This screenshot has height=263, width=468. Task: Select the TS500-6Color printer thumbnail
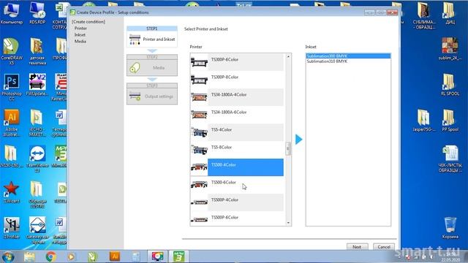point(199,185)
